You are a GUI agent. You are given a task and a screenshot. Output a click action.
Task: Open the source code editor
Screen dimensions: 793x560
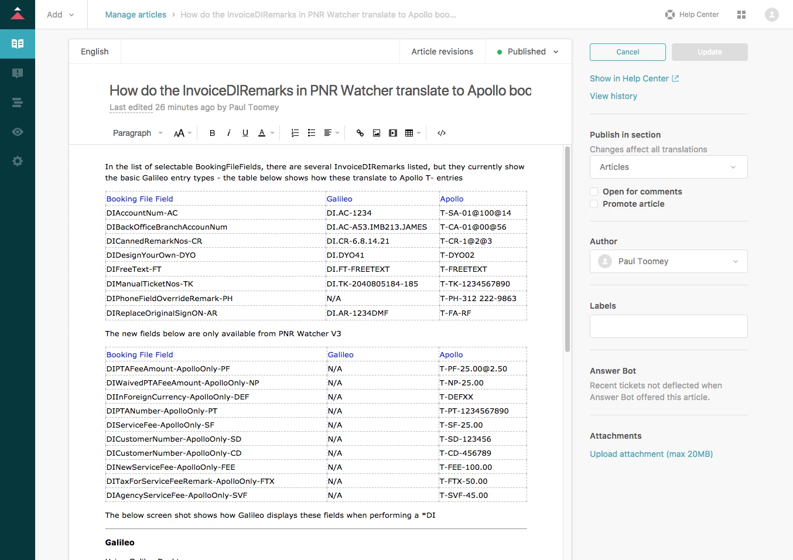coord(442,133)
